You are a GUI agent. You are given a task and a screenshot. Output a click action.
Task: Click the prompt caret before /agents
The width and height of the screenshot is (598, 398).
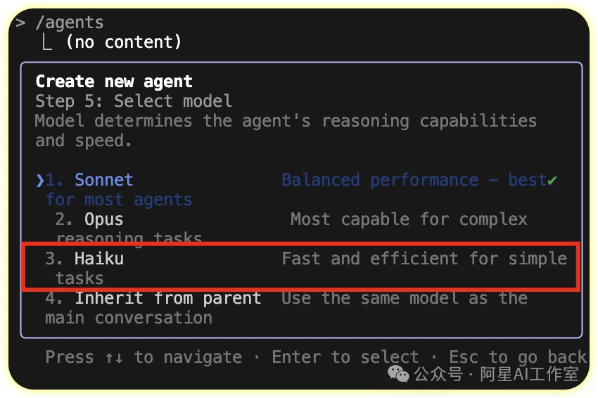tap(20, 23)
